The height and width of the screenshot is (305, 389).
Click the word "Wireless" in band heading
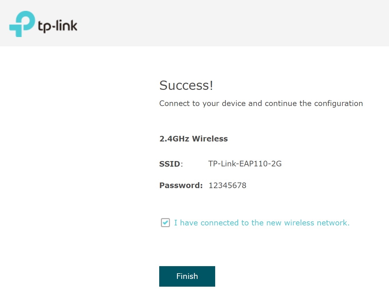point(210,139)
